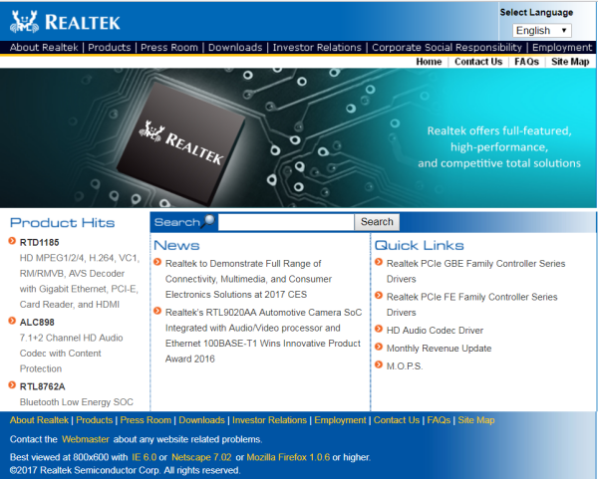Screen dimensions: 598x479
Task: Open RTD1185 product link
Action: 39,242
